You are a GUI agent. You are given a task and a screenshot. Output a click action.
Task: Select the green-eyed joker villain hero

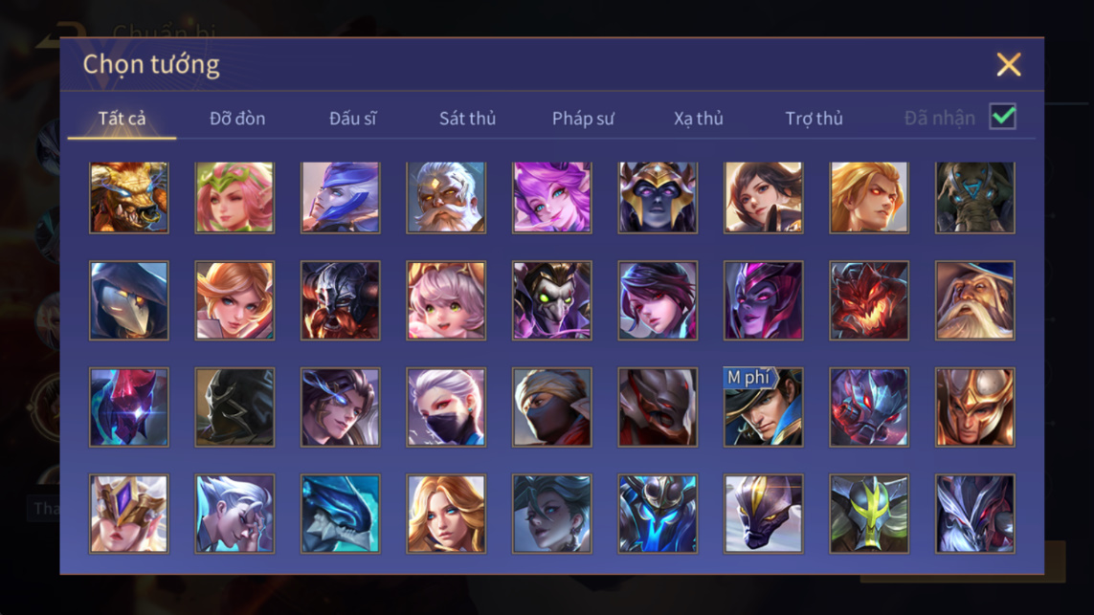pyautogui.click(x=552, y=300)
